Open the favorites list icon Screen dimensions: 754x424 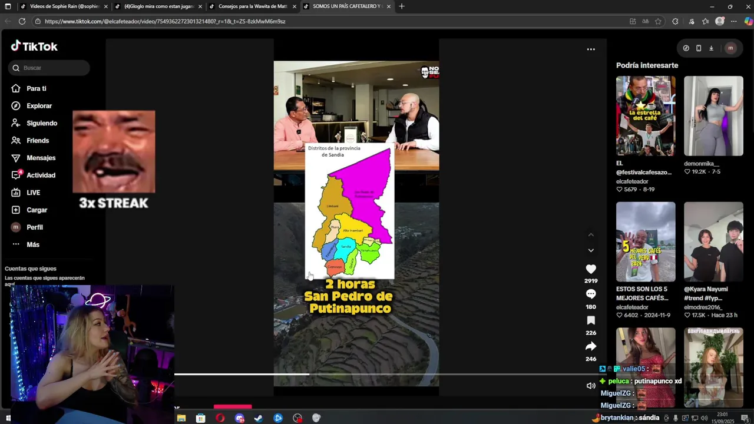pyautogui.click(x=705, y=21)
